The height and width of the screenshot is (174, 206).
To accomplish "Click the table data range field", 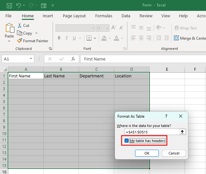I will tap(152, 132).
